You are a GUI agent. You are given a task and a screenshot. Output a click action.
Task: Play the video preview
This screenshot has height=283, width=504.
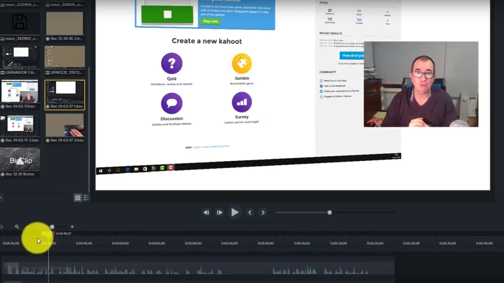coord(235,212)
